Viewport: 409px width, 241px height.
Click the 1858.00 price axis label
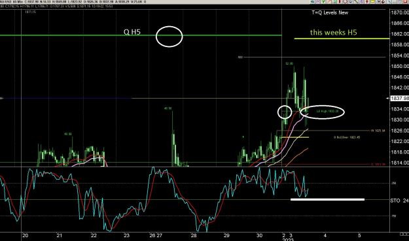[400, 44]
